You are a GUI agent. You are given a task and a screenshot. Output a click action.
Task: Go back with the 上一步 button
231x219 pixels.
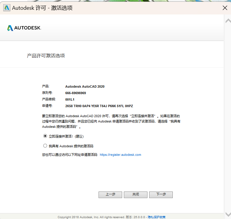[x=110, y=195]
